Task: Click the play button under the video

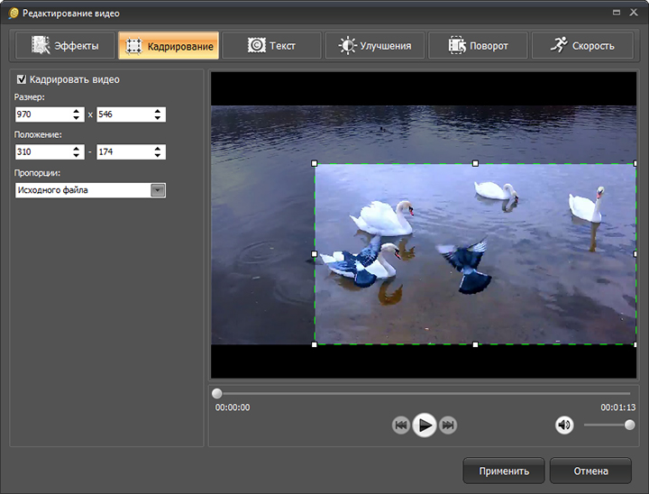Action: pos(425,425)
